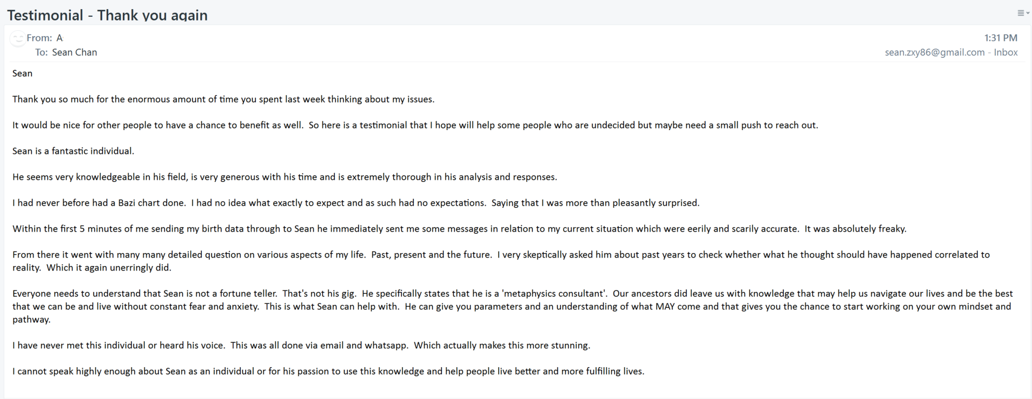This screenshot has height=399, width=1032.
Task: Click the sender's smiley avatar icon
Action: coord(18,38)
